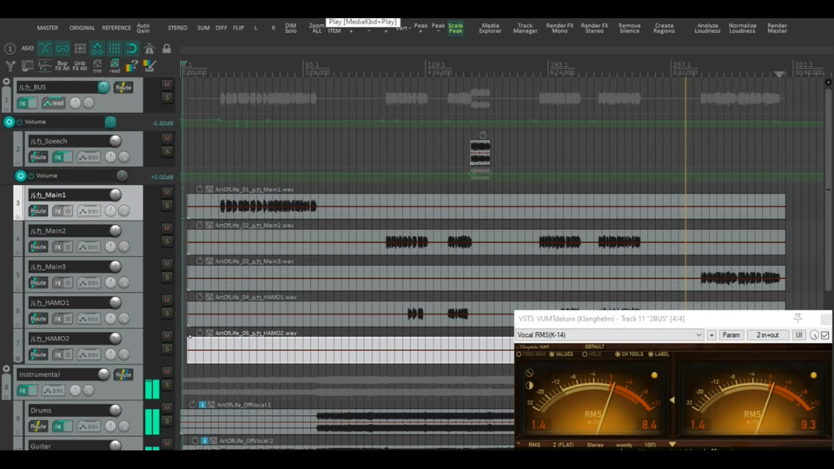Click the Param button in plugin window
The image size is (834, 469).
pyautogui.click(x=731, y=335)
